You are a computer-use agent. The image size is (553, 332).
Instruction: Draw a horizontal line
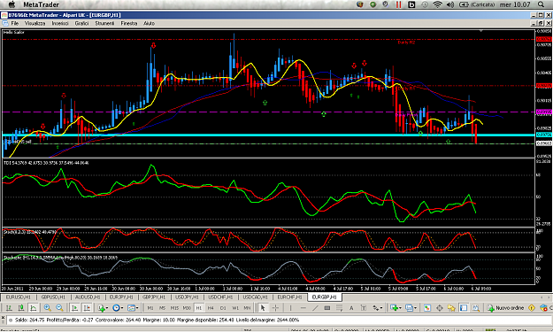(x=303, y=308)
